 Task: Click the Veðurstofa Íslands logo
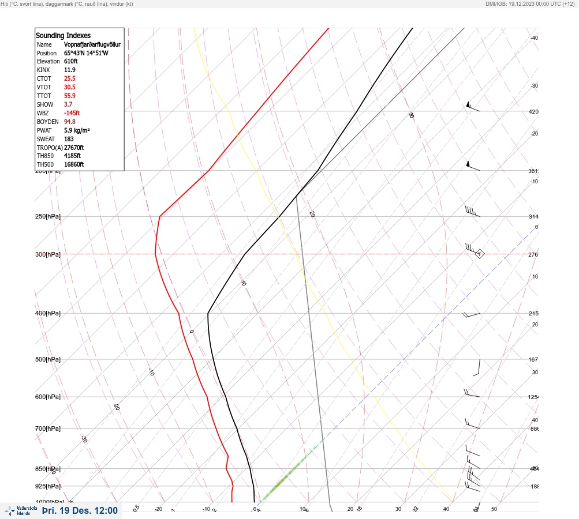tap(21, 510)
